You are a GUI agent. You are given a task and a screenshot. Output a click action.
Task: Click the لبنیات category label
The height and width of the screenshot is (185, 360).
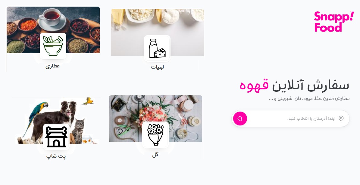[x=157, y=67]
